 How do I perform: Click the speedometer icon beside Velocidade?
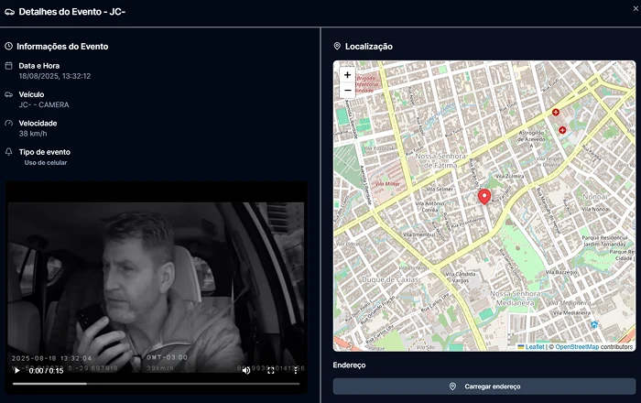pos(8,123)
